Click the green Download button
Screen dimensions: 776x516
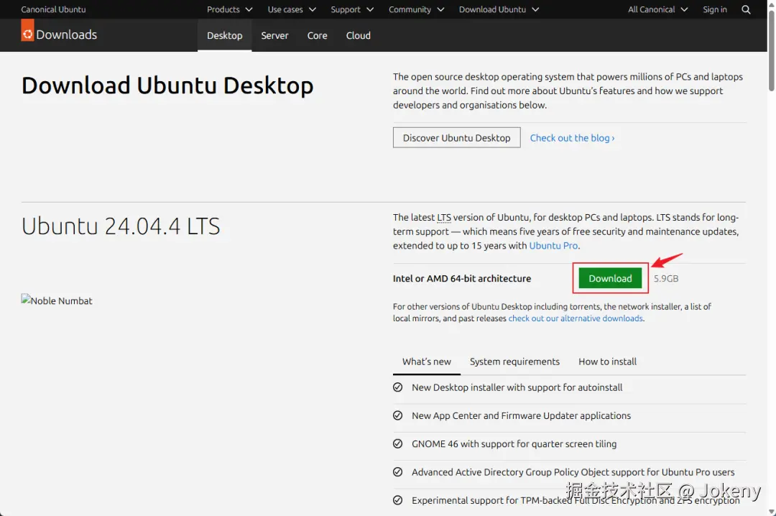coord(610,278)
